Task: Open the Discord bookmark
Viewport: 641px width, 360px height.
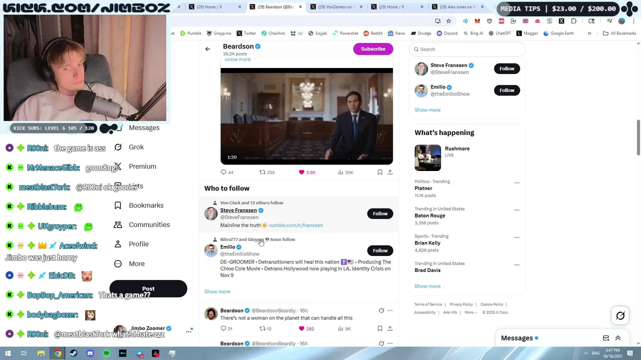Action: coord(447,33)
